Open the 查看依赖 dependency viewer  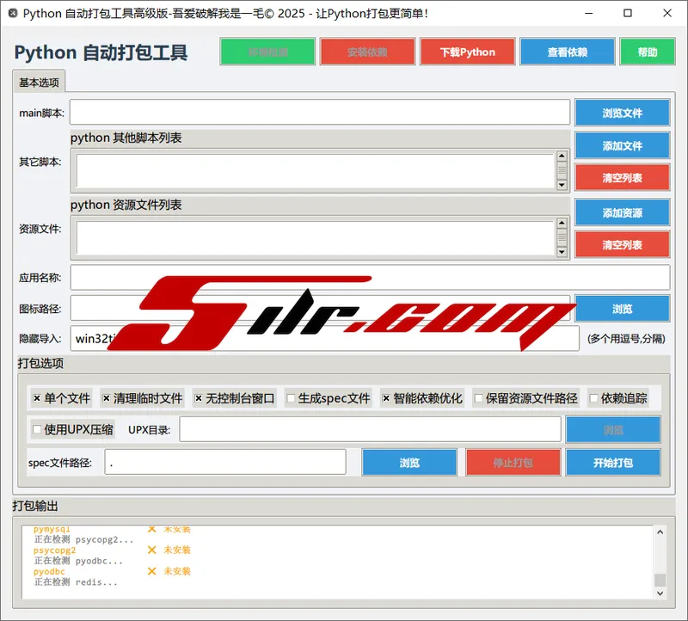pyautogui.click(x=568, y=52)
